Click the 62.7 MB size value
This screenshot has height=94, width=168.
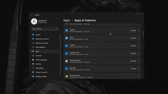133,61
